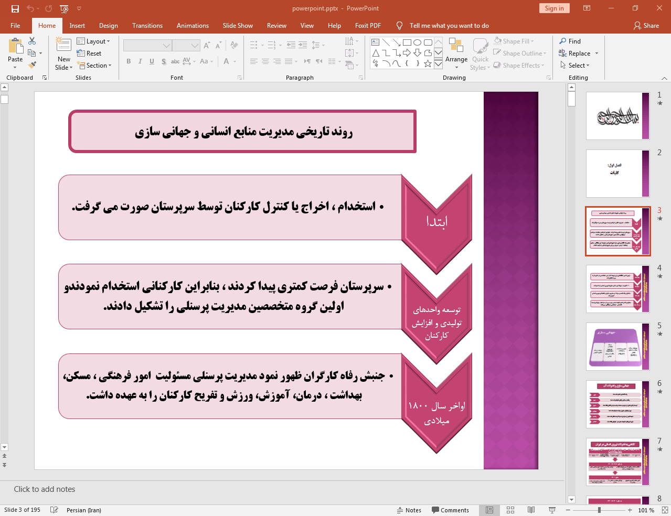Click the Find button in Editing group

pyautogui.click(x=570, y=41)
